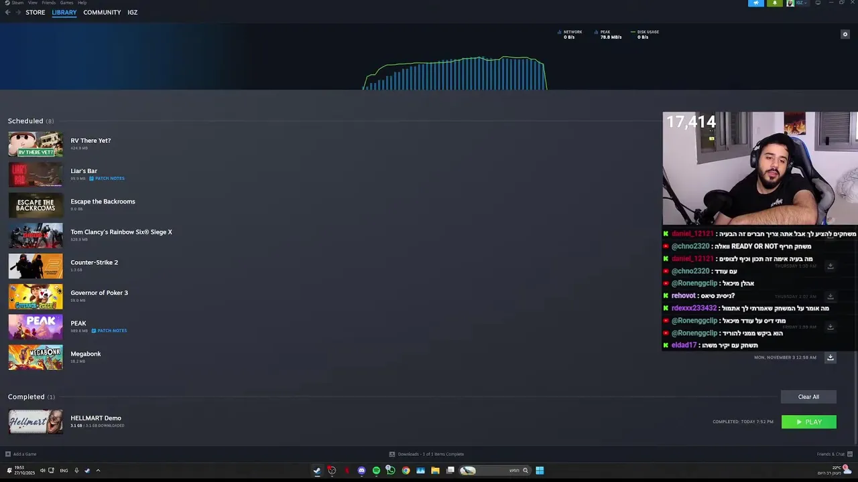Click chat username eldad17
The height and width of the screenshot is (482, 858).
click(x=684, y=345)
